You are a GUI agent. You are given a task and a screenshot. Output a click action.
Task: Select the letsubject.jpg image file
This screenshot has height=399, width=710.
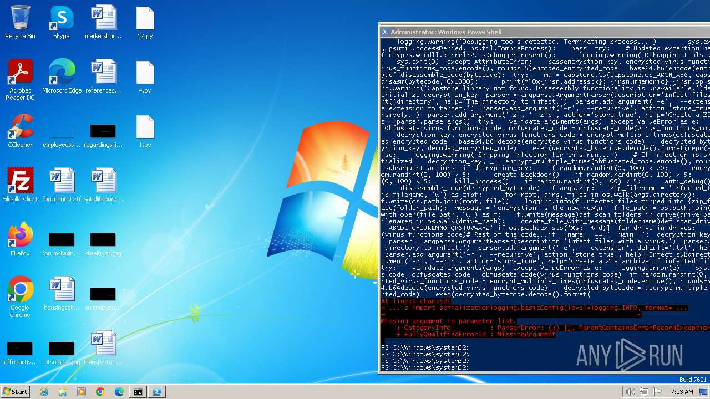(x=62, y=353)
